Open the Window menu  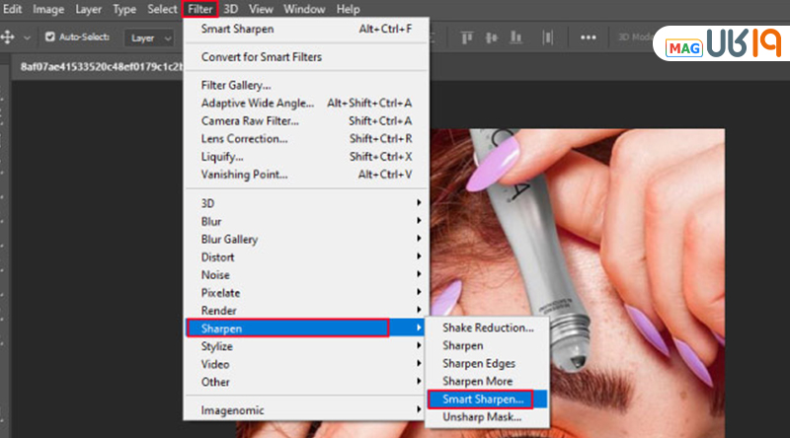[x=303, y=9]
